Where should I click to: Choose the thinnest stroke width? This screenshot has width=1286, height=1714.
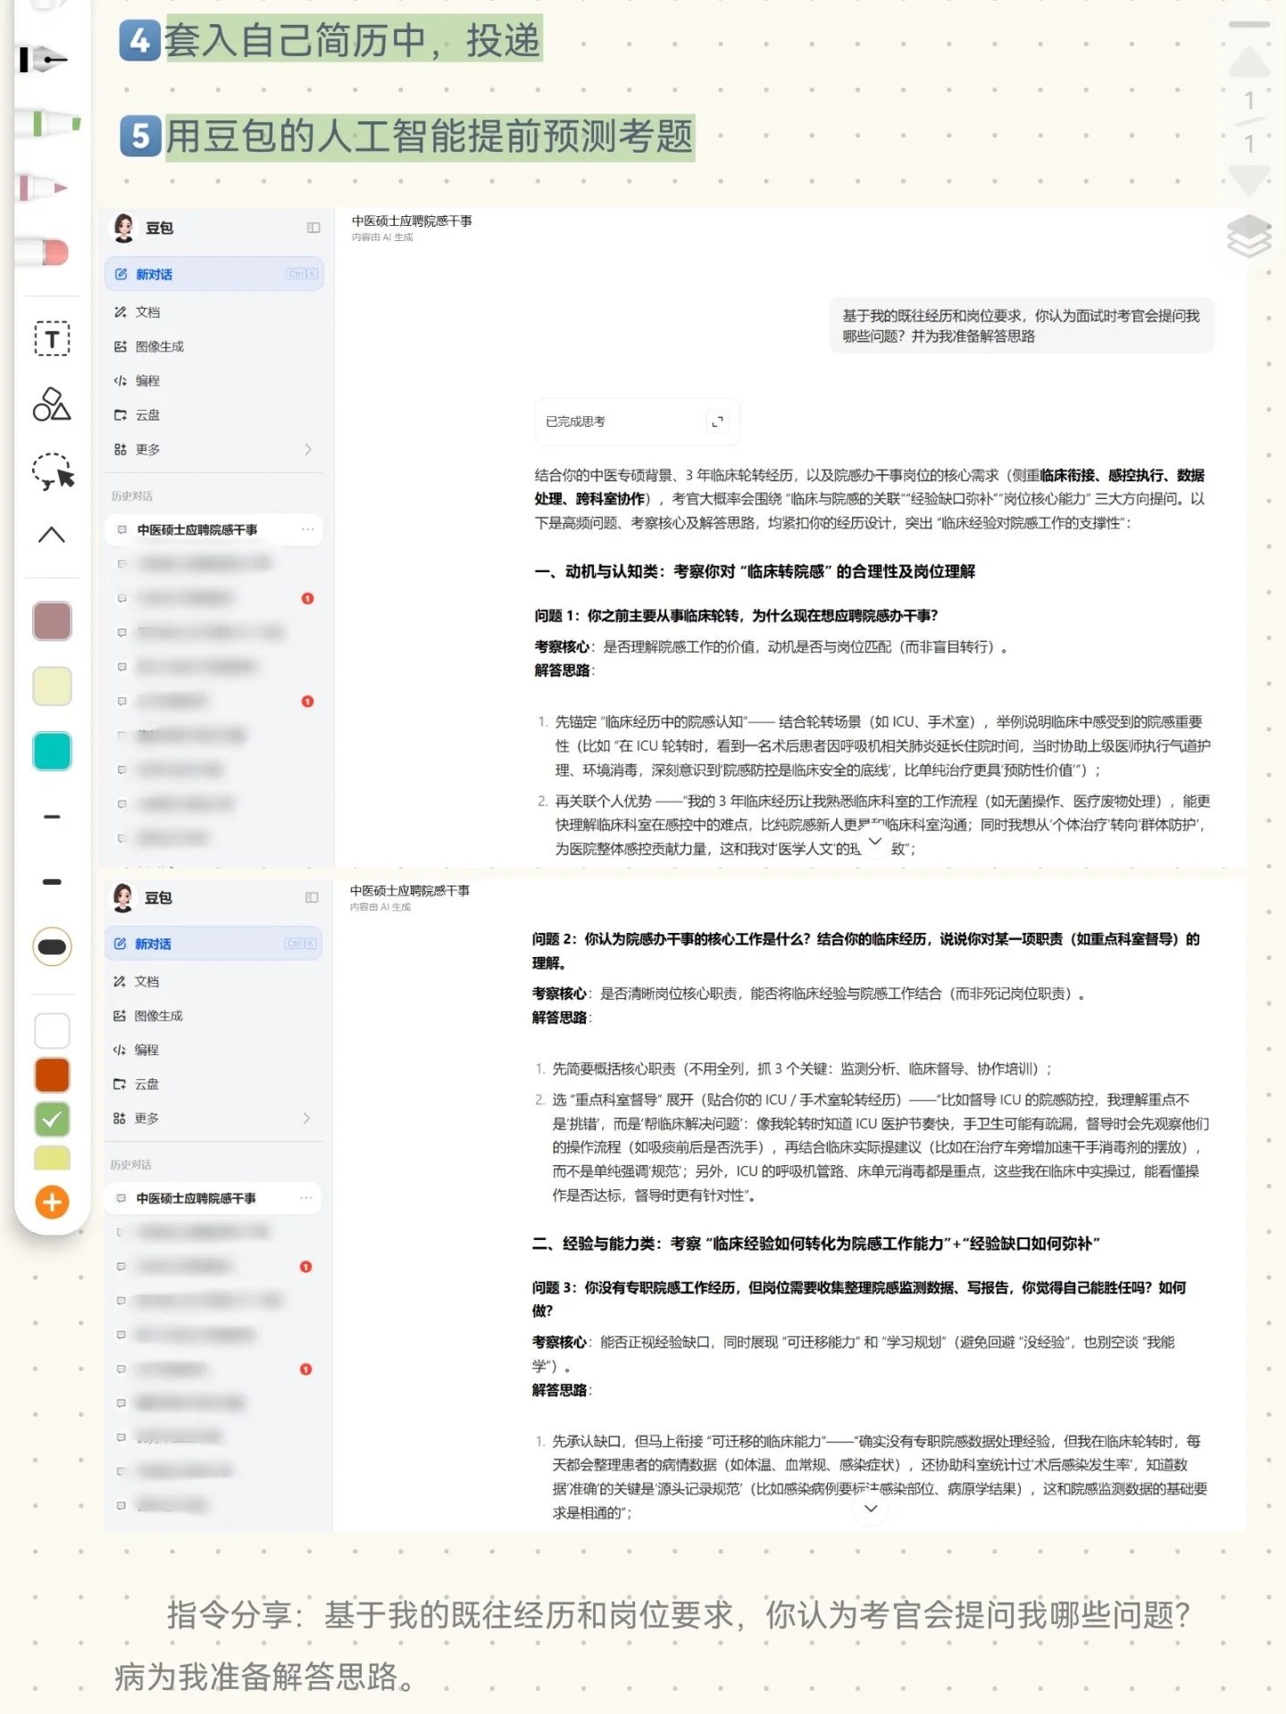[52, 817]
